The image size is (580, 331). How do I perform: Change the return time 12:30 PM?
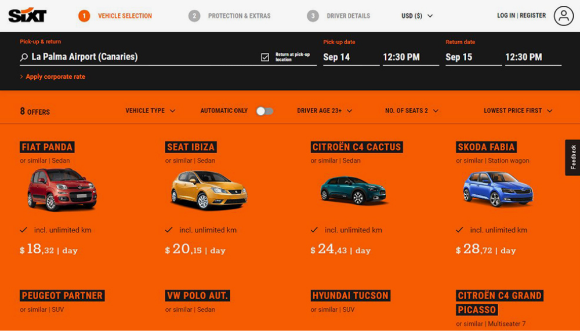(x=533, y=57)
